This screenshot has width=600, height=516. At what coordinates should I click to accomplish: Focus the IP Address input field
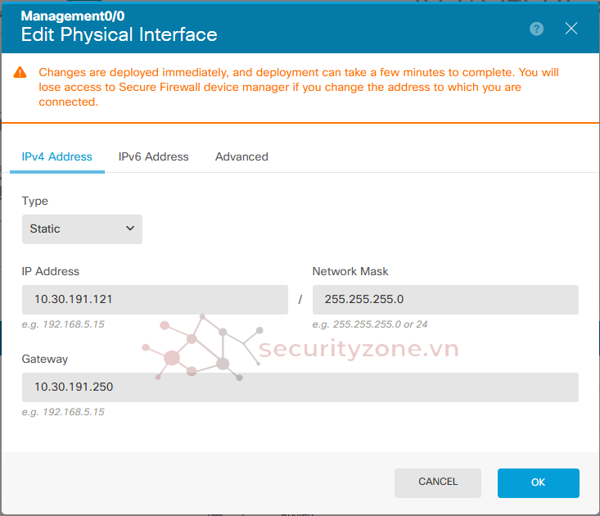tap(155, 300)
